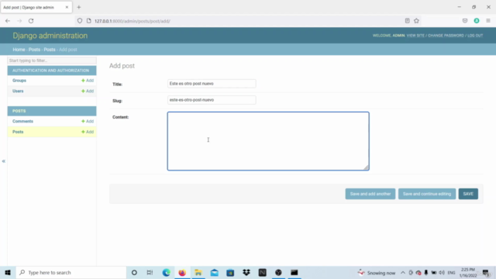Bookmark this page with the star icon
This screenshot has height=279, width=496.
click(416, 21)
